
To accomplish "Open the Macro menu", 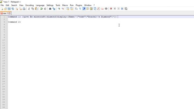I will (x=65, y=5).
